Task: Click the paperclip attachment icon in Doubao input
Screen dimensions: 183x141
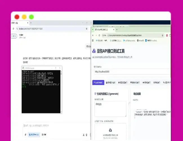Action: (25, 135)
